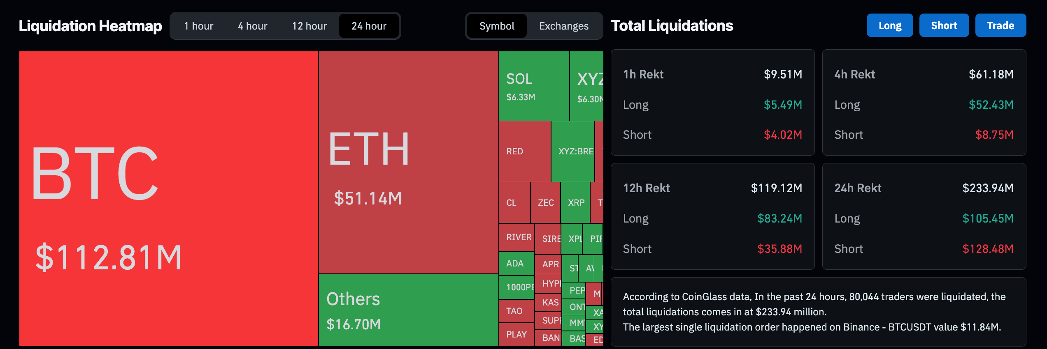Click the RED heatmap tile
This screenshot has width=1047, height=349.
coord(524,152)
